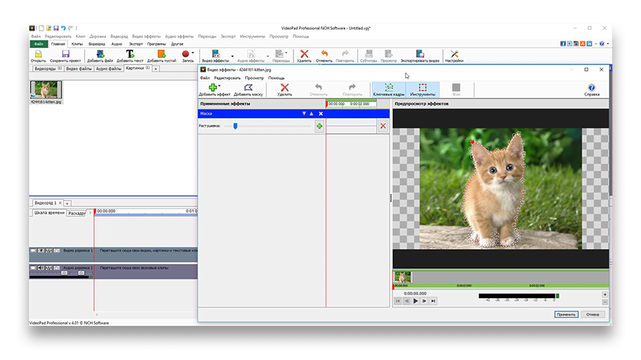641x360 pixels.
Task: Click the Добавить пустой clip icon
Action: click(x=162, y=54)
